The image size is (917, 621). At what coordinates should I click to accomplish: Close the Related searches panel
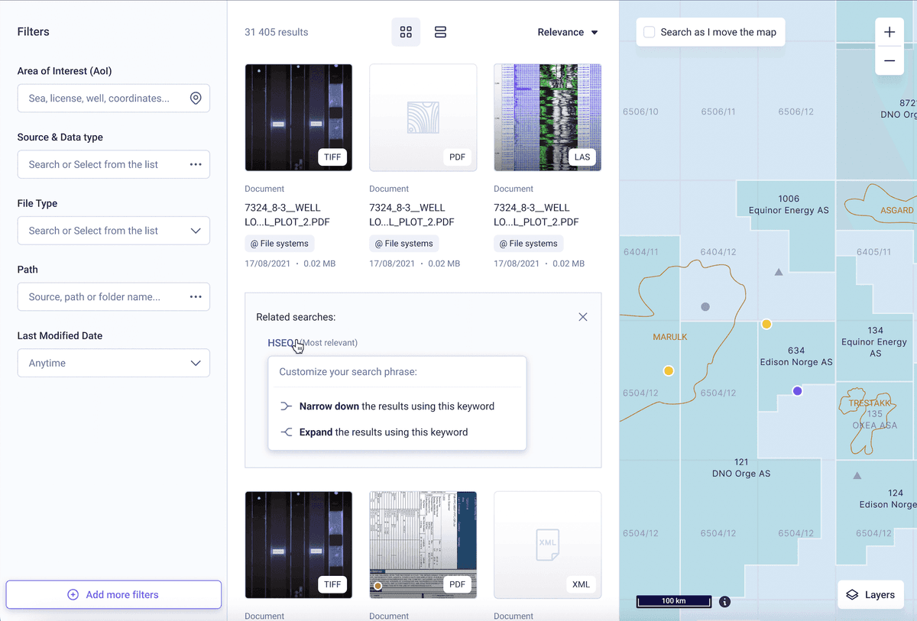pos(583,317)
